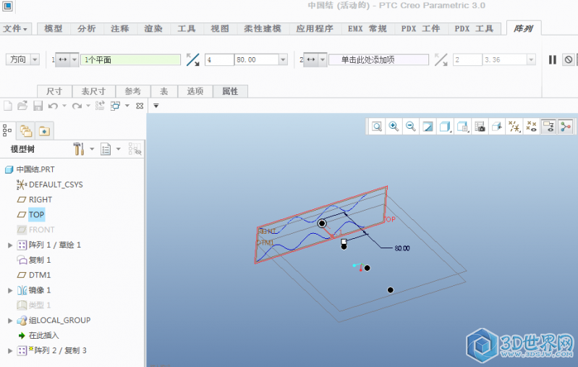Open the 文件 menu
Viewport: 578px width, 367px height.
(x=15, y=28)
